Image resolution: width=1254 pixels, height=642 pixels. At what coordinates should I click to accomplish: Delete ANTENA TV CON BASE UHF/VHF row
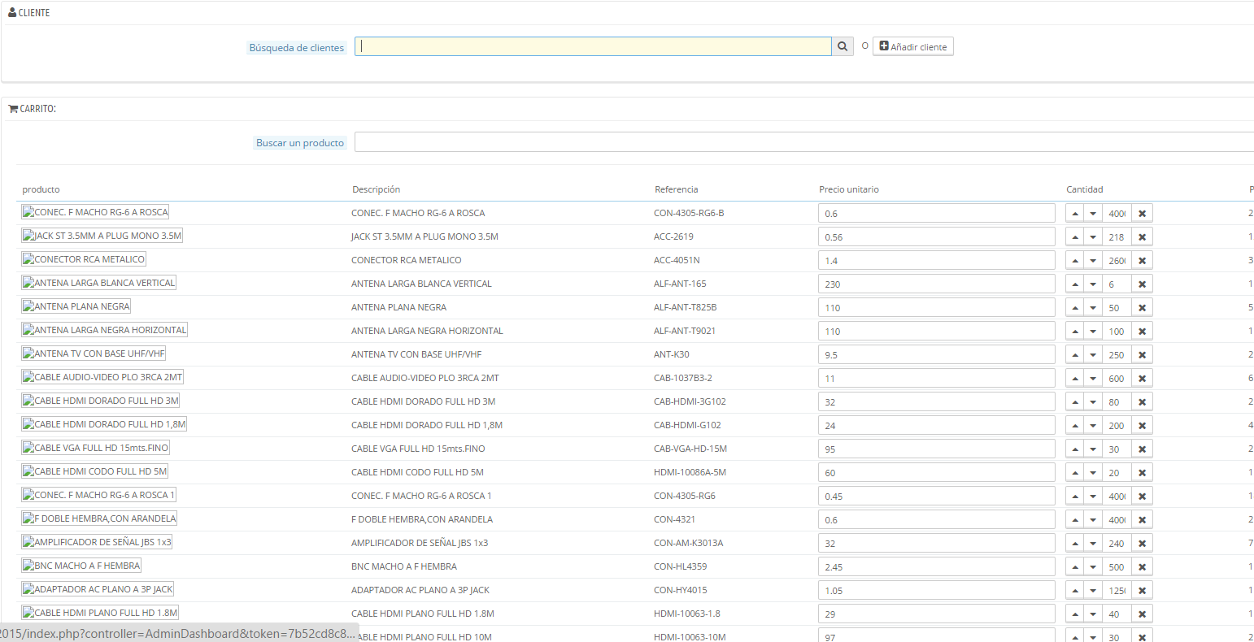coord(1142,355)
